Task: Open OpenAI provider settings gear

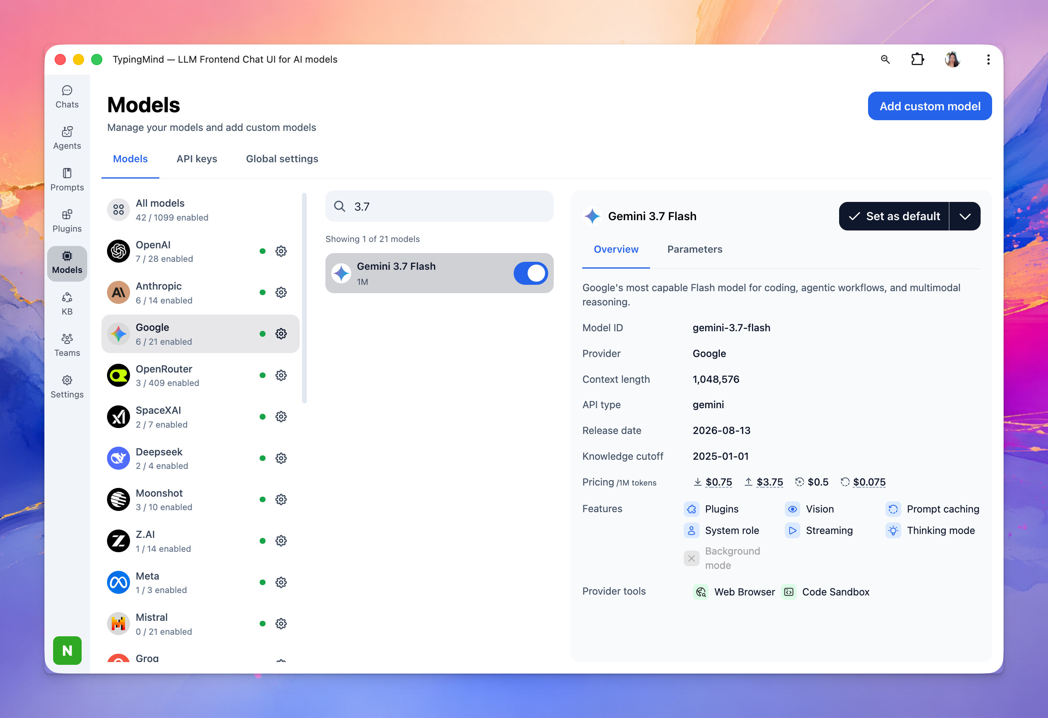Action: (x=281, y=251)
